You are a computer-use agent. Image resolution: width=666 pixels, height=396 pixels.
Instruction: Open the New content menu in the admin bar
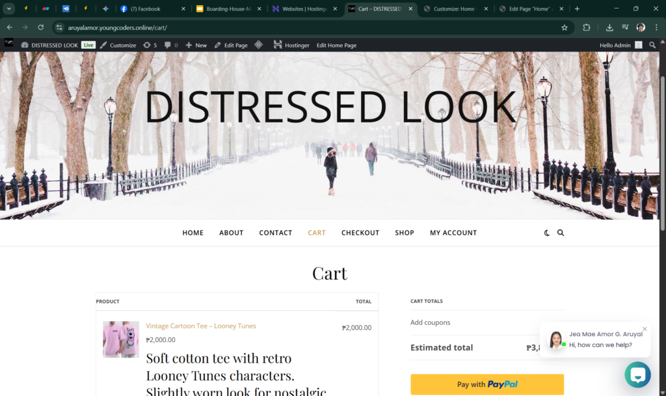pyautogui.click(x=196, y=45)
